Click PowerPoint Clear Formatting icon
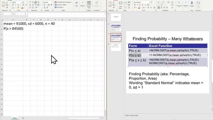The image size is (213, 120). (x=154, y=8)
